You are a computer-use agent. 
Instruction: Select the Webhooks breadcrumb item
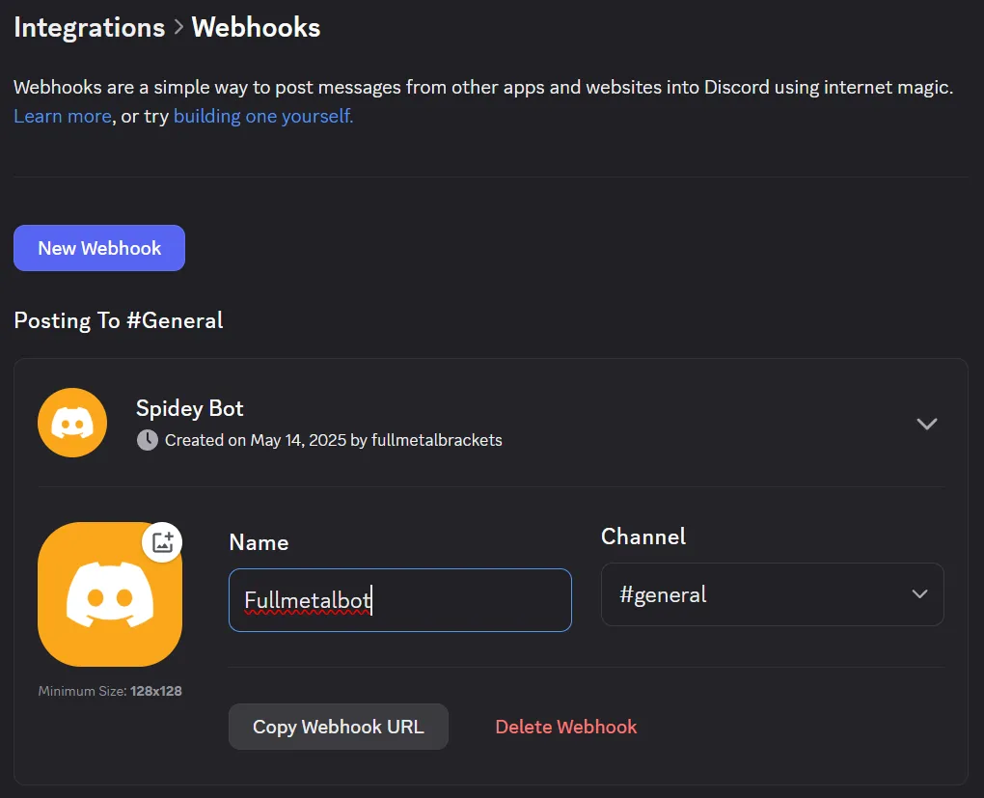pos(255,27)
